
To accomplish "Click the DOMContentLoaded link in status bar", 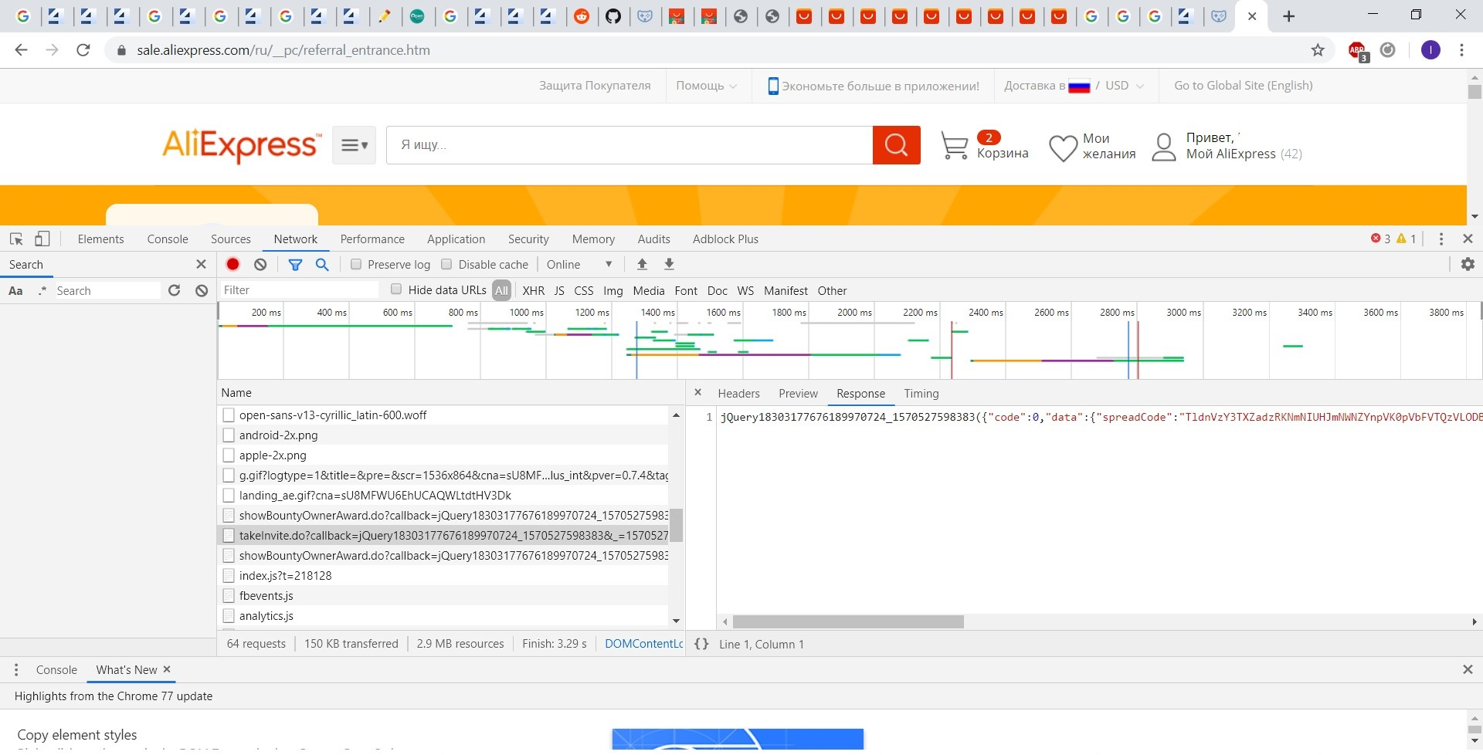I will pos(643,644).
